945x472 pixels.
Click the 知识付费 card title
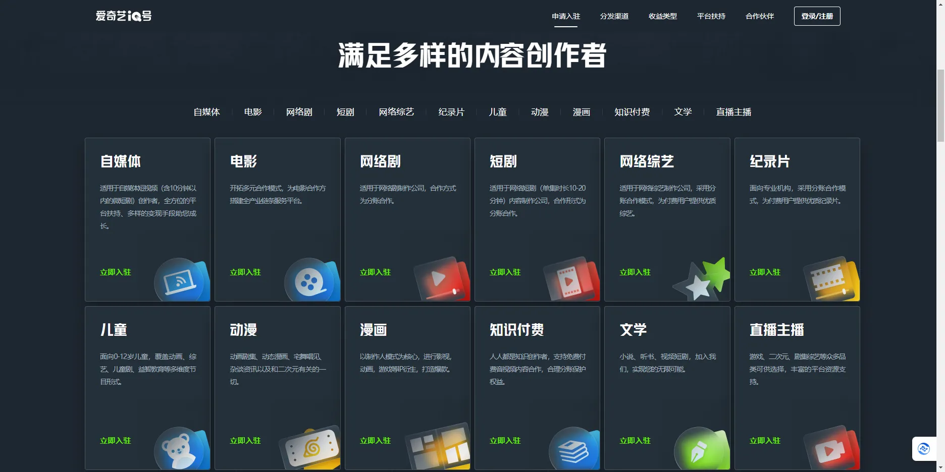tap(517, 330)
